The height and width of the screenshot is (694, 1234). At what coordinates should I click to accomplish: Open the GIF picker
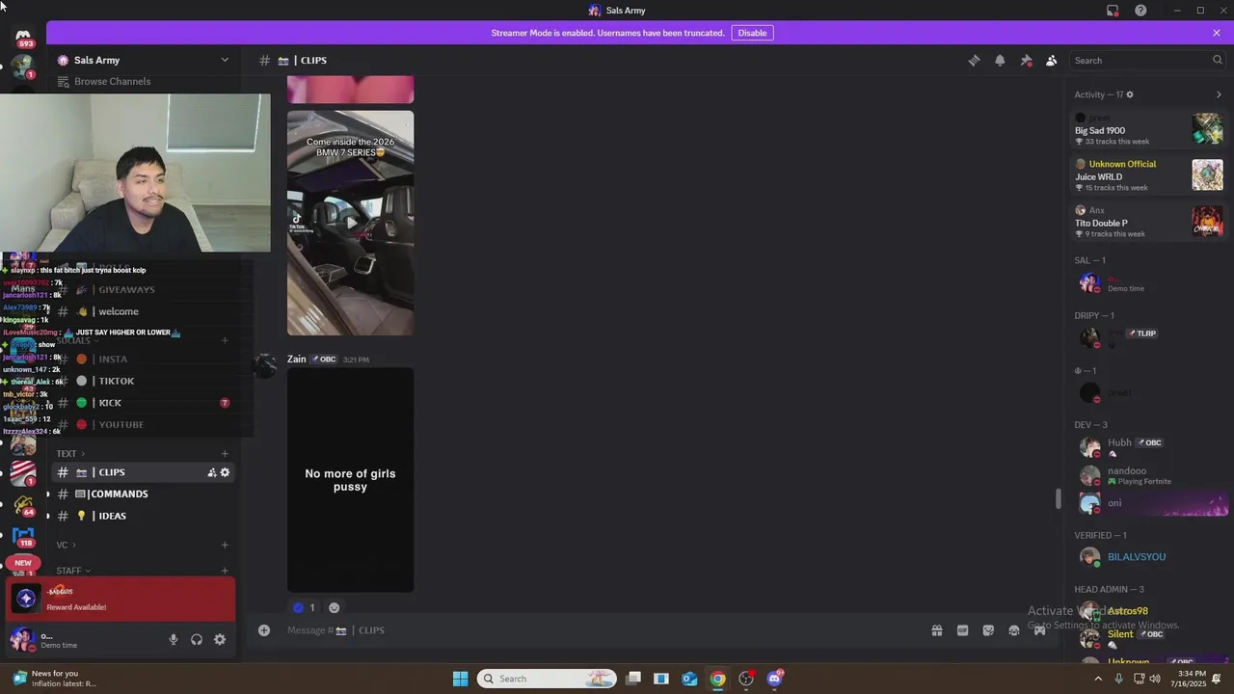click(962, 630)
